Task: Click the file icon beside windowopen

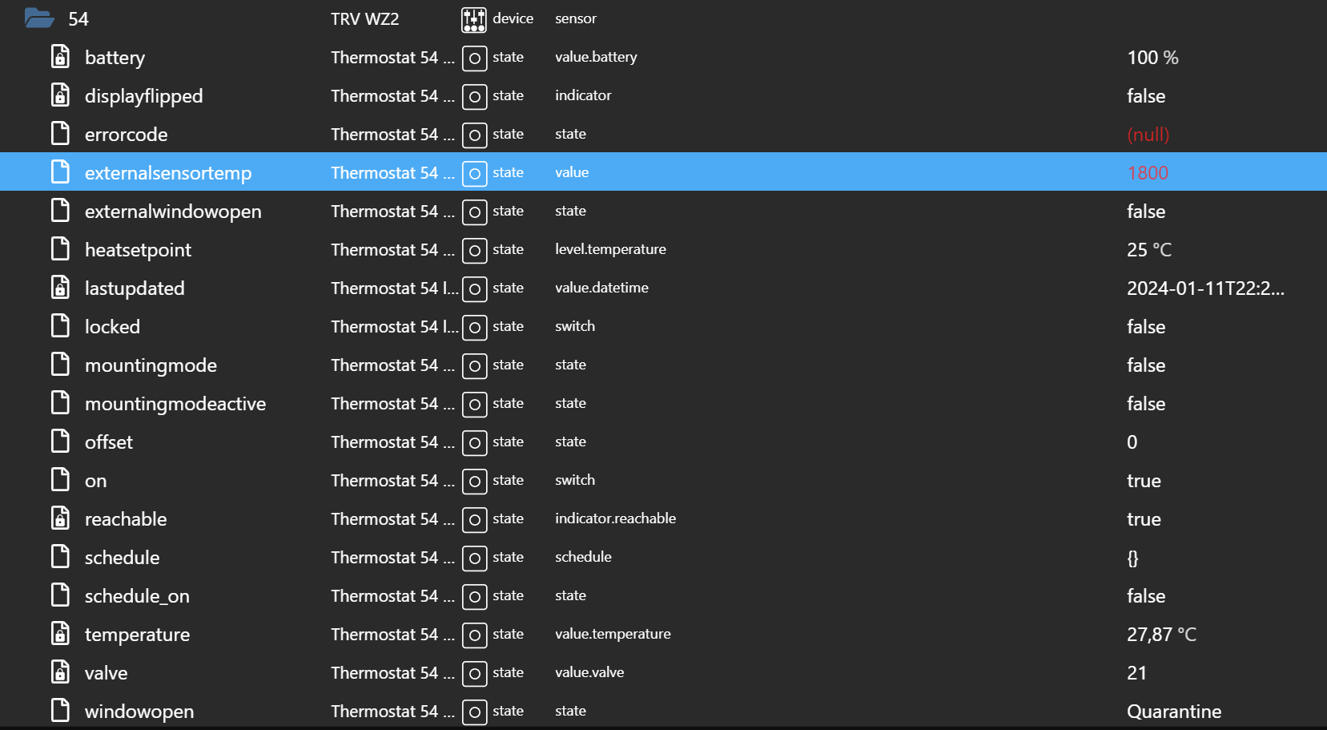Action: point(60,711)
